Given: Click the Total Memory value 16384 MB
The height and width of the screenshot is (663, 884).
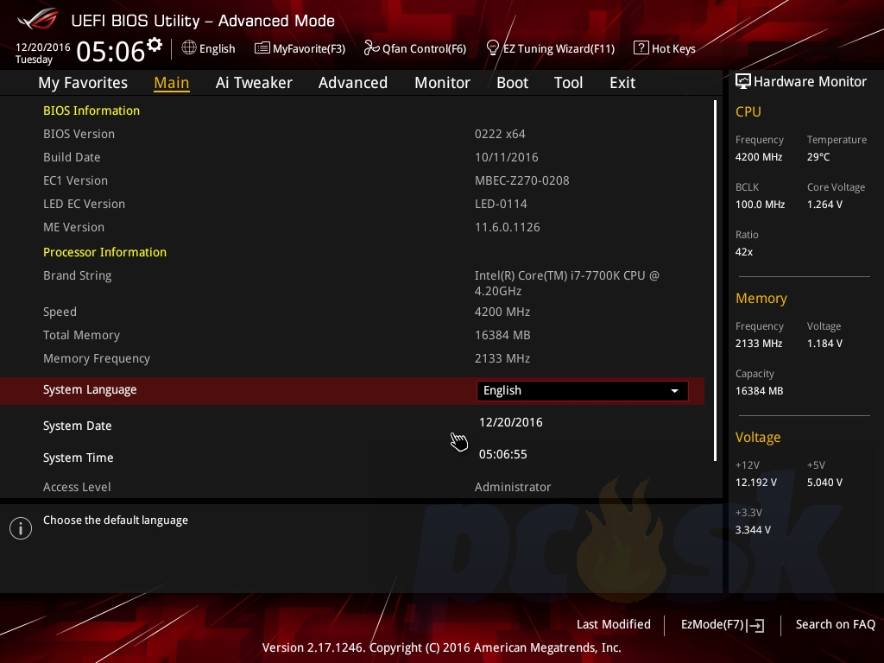Looking at the screenshot, I should [x=502, y=335].
